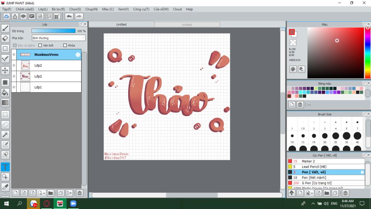Click the transparent color swatch in the Màu panel
Image resolution: width=371 pixels, height=209 pixels.
click(293, 42)
